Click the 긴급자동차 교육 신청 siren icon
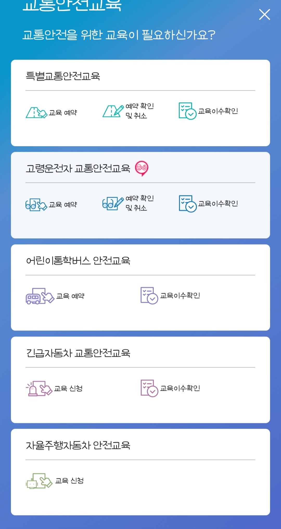Image resolution: width=281 pixels, height=529 pixels. (39, 389)
